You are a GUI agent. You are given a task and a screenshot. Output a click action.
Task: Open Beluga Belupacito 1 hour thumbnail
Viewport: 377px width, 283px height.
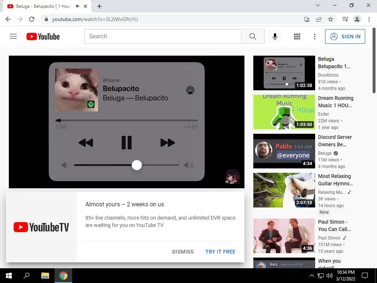click(284, 73)
